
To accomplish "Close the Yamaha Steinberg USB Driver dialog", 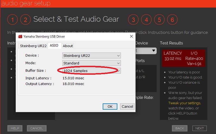I will 131,36.
